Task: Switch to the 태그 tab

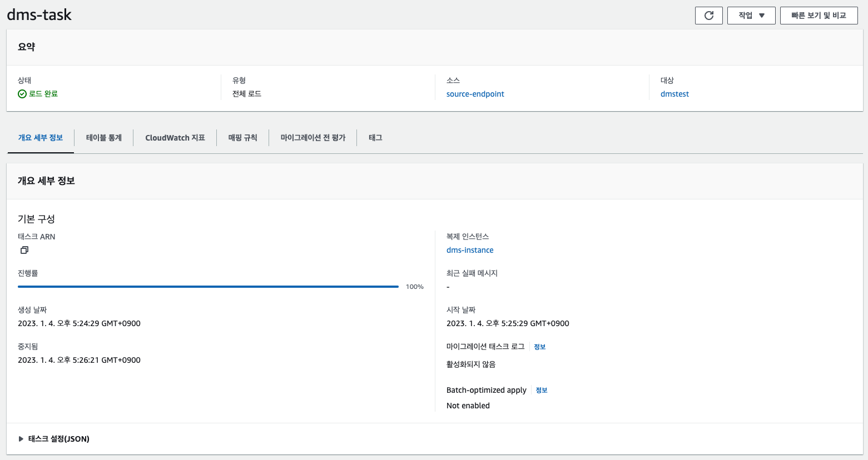Action: (x=375, y=138)
